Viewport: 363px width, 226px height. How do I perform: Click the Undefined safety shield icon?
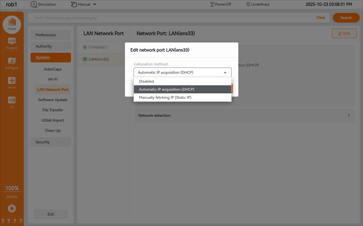248,4
